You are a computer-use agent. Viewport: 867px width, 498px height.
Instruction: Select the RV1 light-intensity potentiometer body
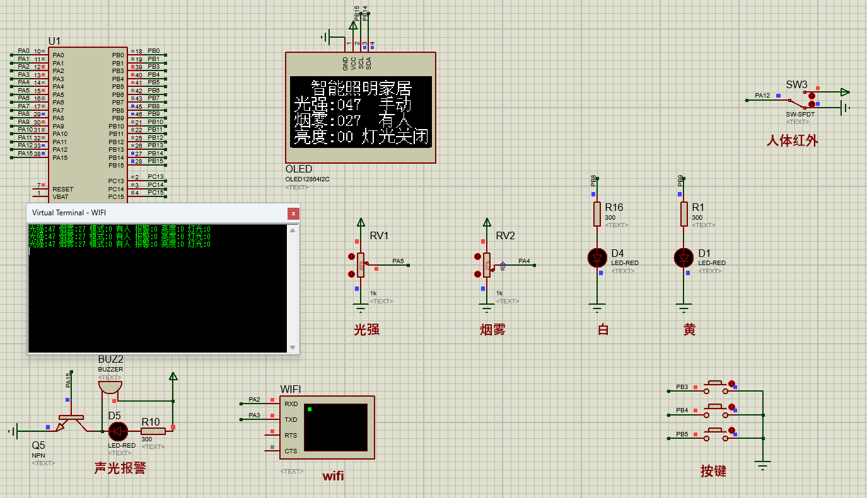[x=360, y=264]
